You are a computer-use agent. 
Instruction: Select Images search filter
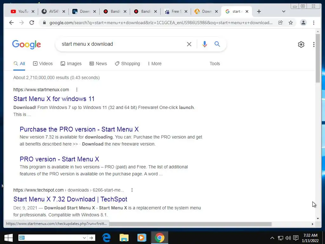(71, 64)
